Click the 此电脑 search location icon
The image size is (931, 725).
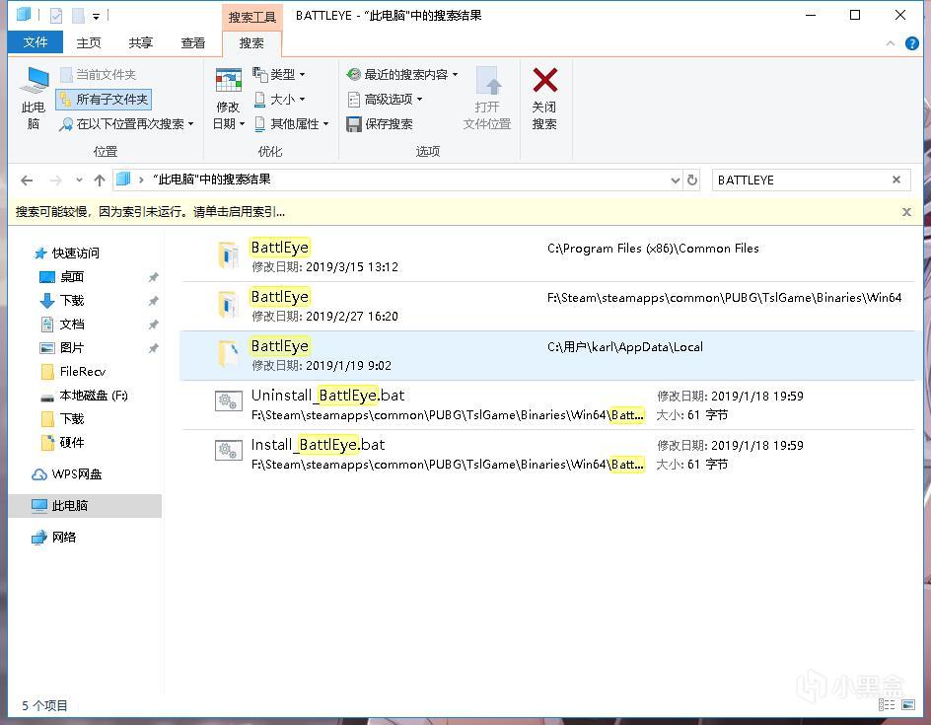click(x=34, y=98)
